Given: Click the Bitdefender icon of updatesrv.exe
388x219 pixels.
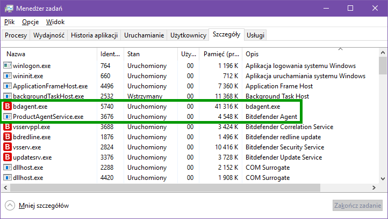Looking at the screenshot, I should coord(8,157).
